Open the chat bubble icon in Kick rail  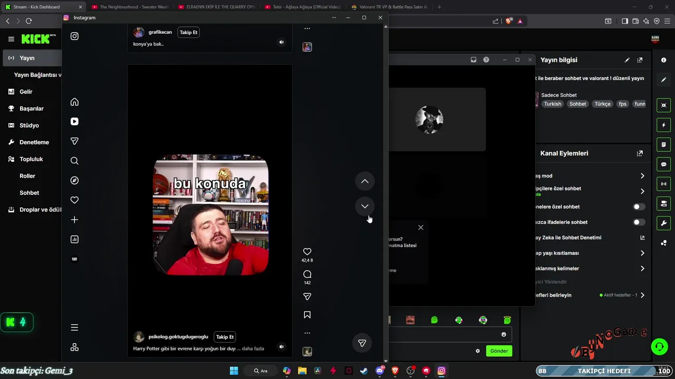tap(663, 164)
